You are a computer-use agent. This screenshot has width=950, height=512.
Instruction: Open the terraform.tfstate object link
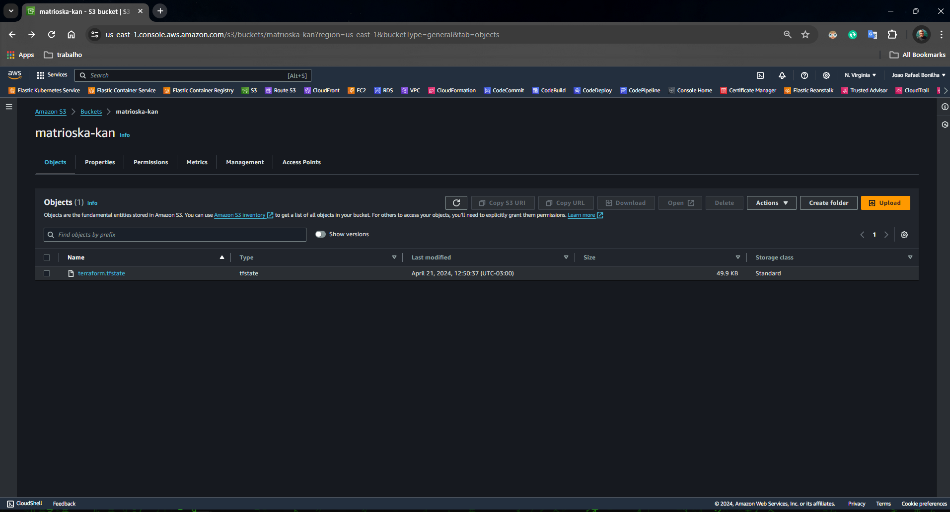(x=101, y=273)
